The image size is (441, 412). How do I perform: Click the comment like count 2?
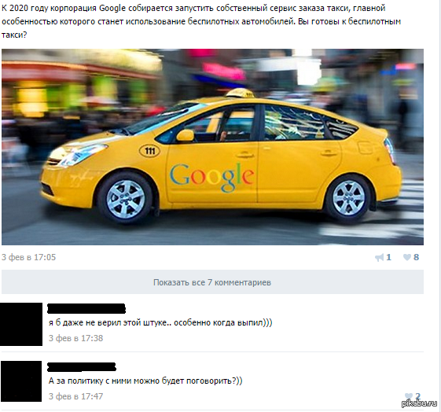417,396
